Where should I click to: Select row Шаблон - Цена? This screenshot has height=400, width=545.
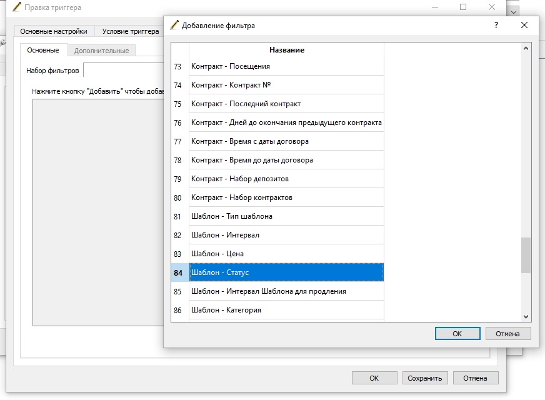(287, 254)
